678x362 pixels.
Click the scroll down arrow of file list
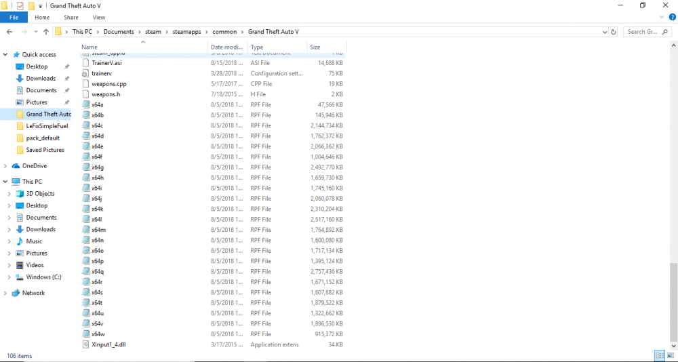point(674,346)
